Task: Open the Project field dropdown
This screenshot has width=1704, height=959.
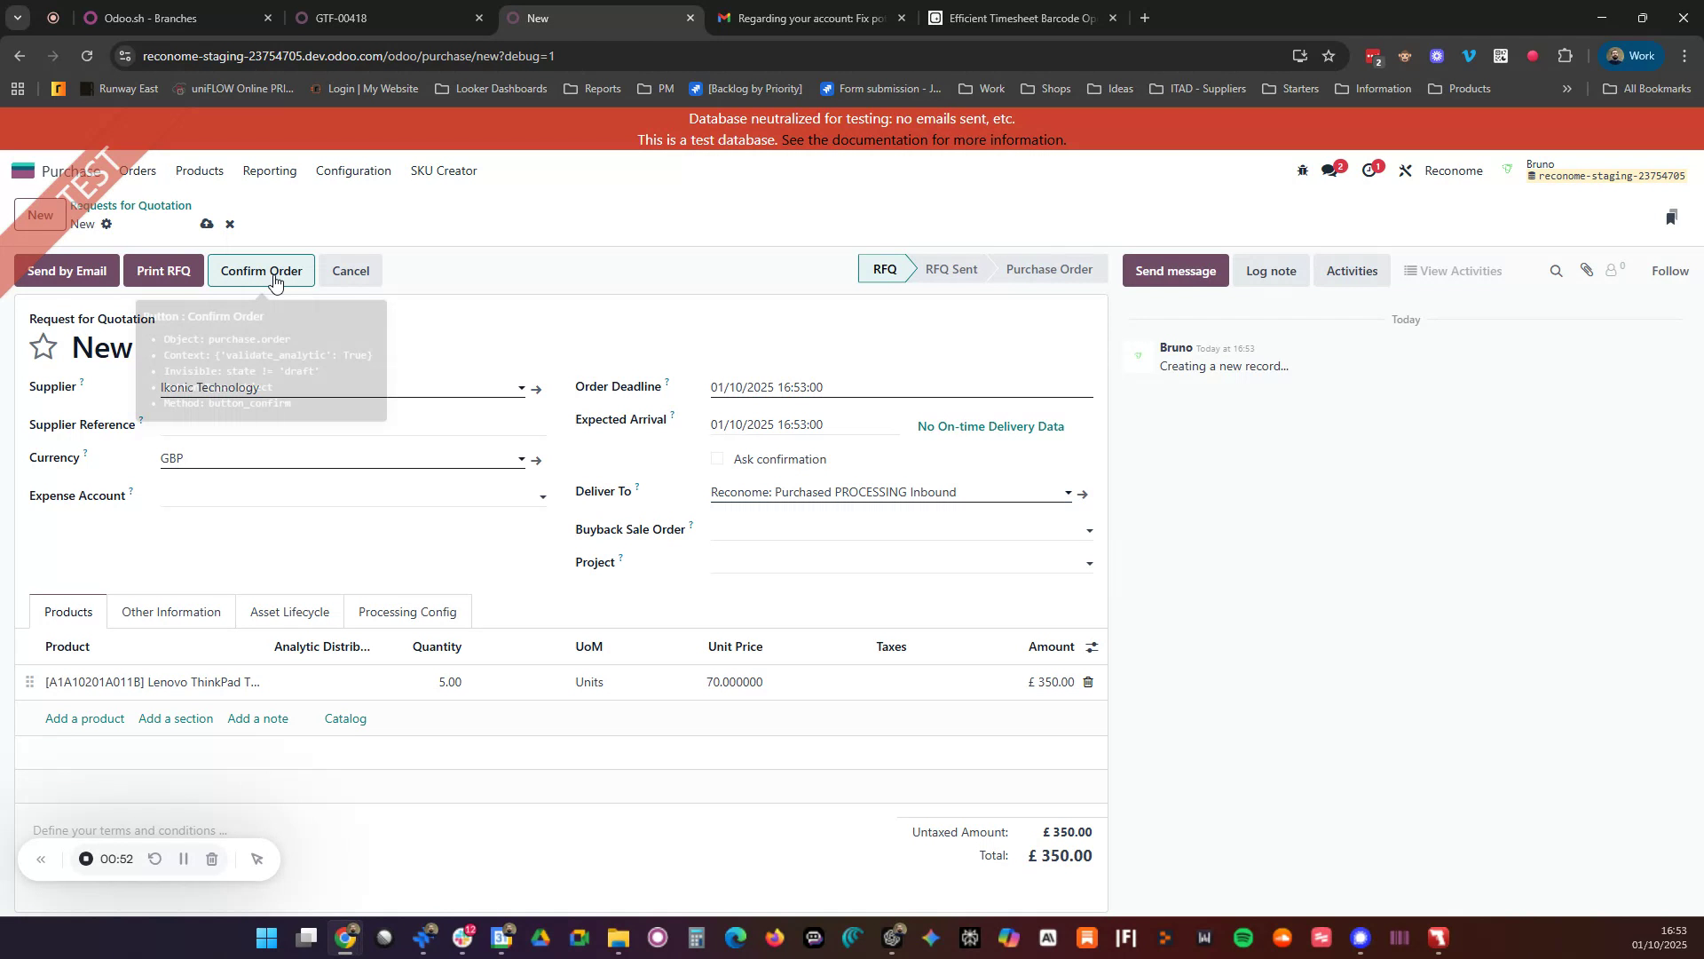Action: 1089,563
